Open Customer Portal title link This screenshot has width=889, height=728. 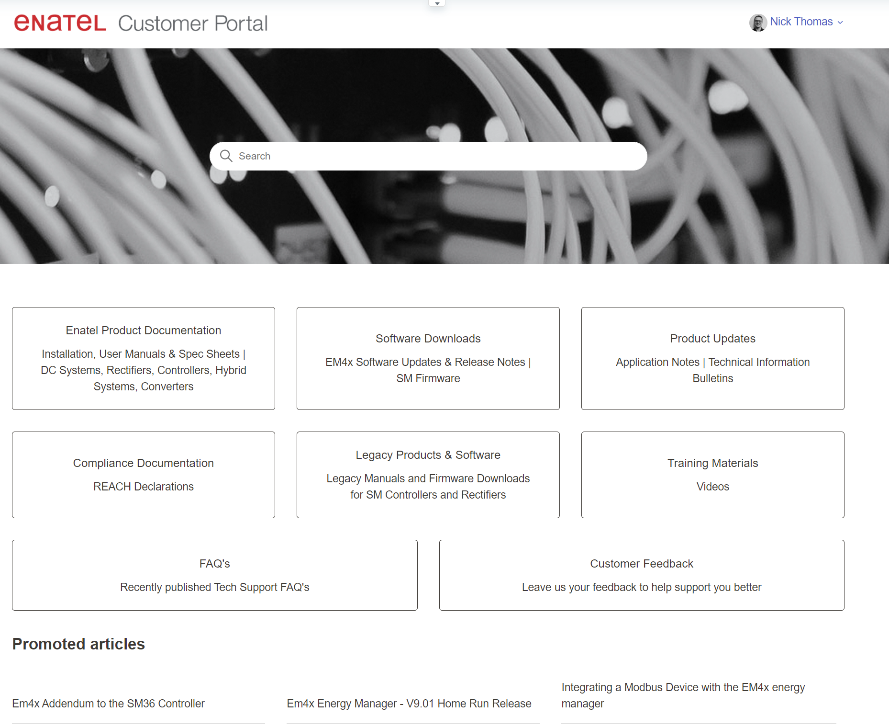click(x=193, y=23)
